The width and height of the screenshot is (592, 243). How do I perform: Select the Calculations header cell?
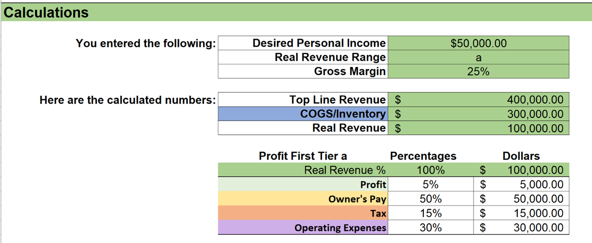[46, 12]
